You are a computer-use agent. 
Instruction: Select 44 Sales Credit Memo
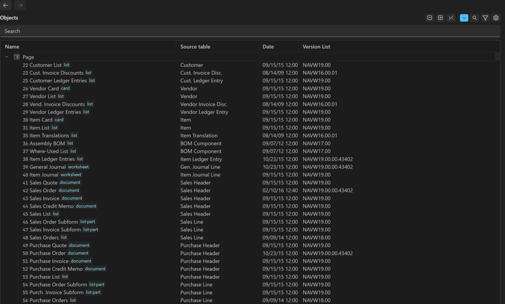point(48,206)
